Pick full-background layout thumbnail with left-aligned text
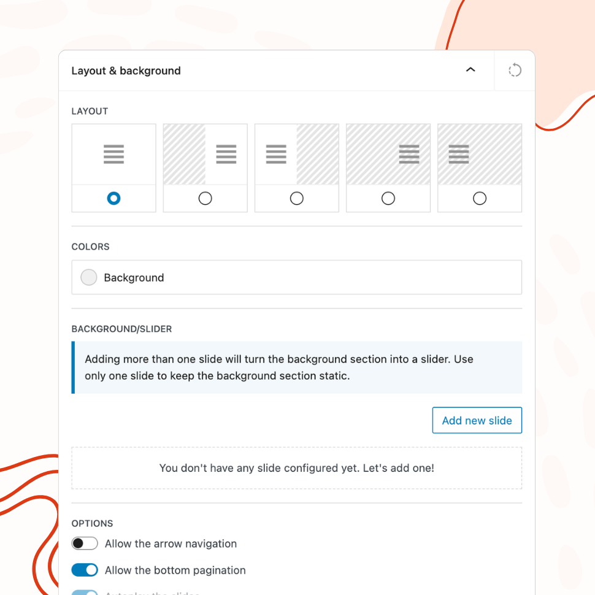The image size is (595, 595). 480,154
